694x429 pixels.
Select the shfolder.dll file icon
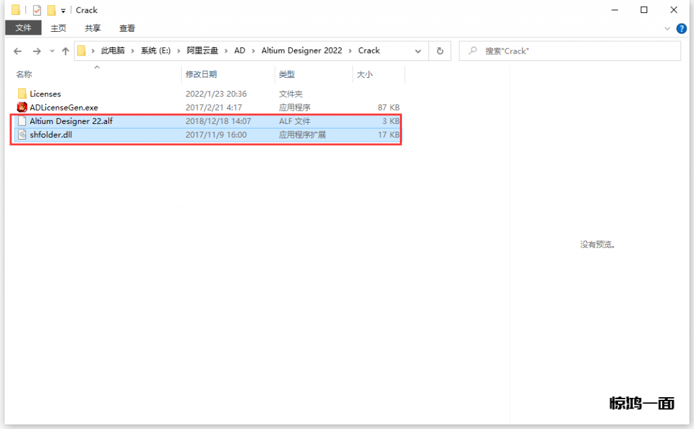(x=22, y=135)
